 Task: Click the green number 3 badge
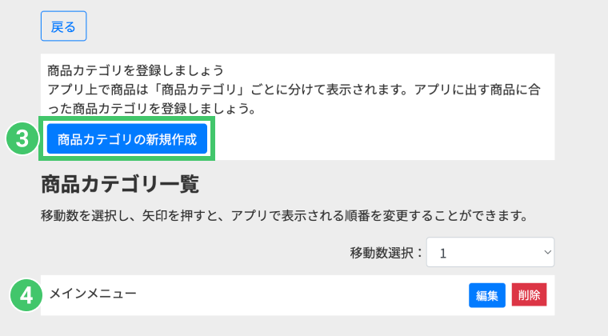pyautogui.click(x=22, y=139)
